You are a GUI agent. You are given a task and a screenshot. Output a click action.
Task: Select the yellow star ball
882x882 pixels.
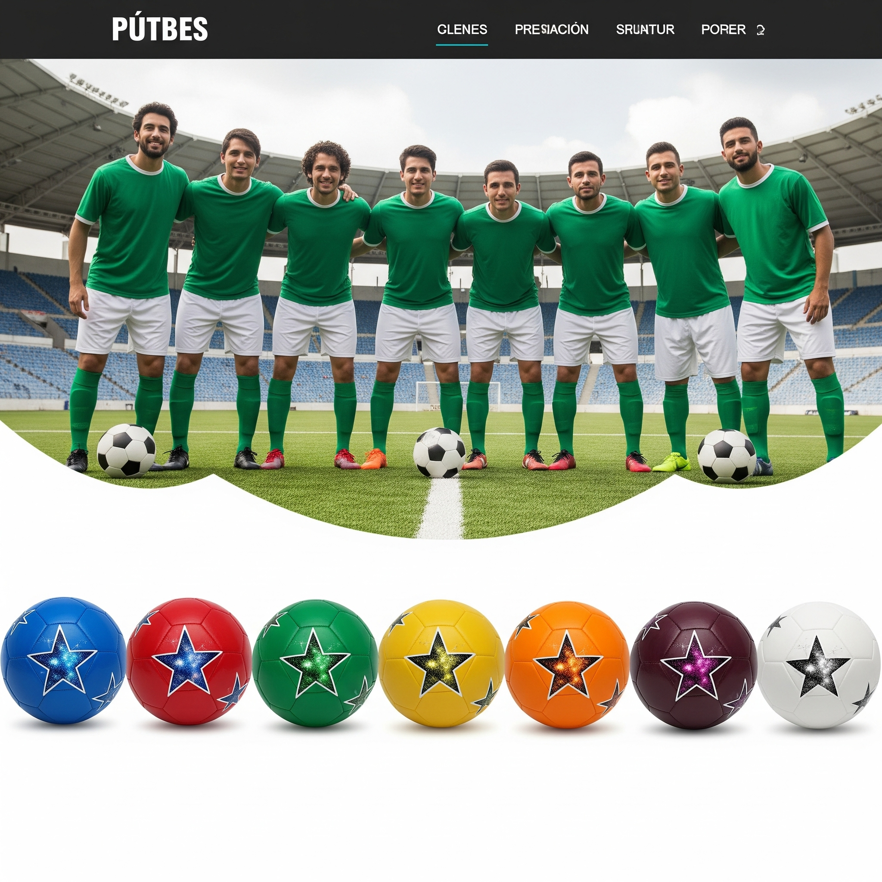(441, 663)
